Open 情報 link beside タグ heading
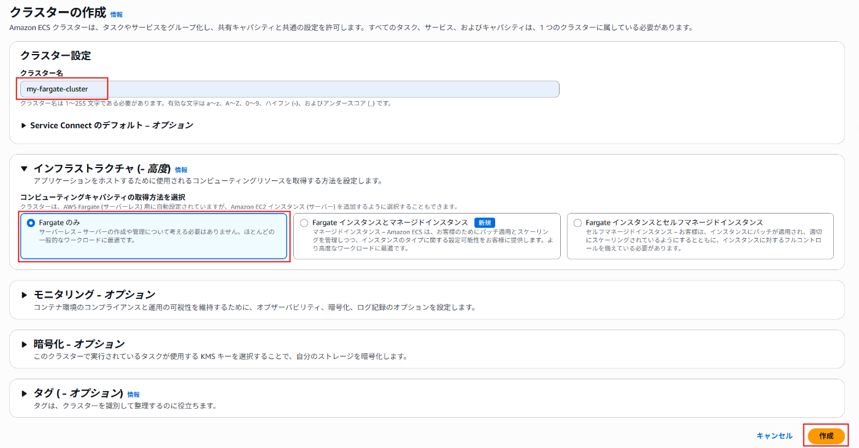This screenshot has width=859, height=448. point(134,395)
